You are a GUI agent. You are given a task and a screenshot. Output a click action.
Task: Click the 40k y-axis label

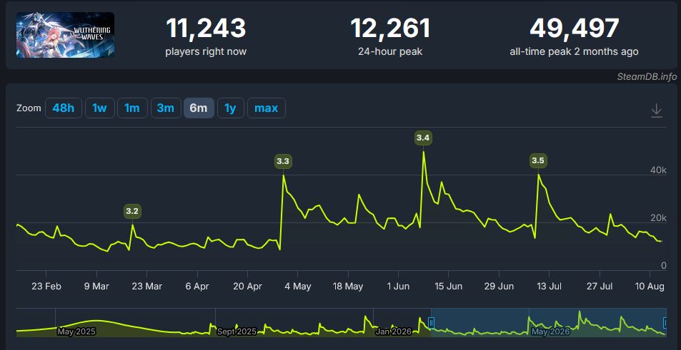point(658,170)
